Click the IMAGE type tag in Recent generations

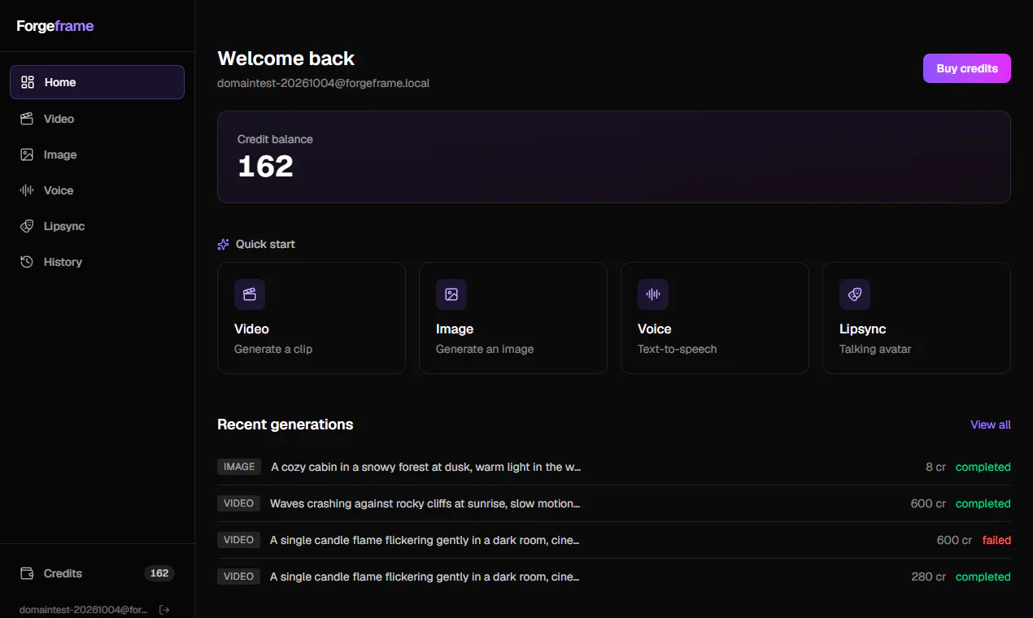point(239,467)
